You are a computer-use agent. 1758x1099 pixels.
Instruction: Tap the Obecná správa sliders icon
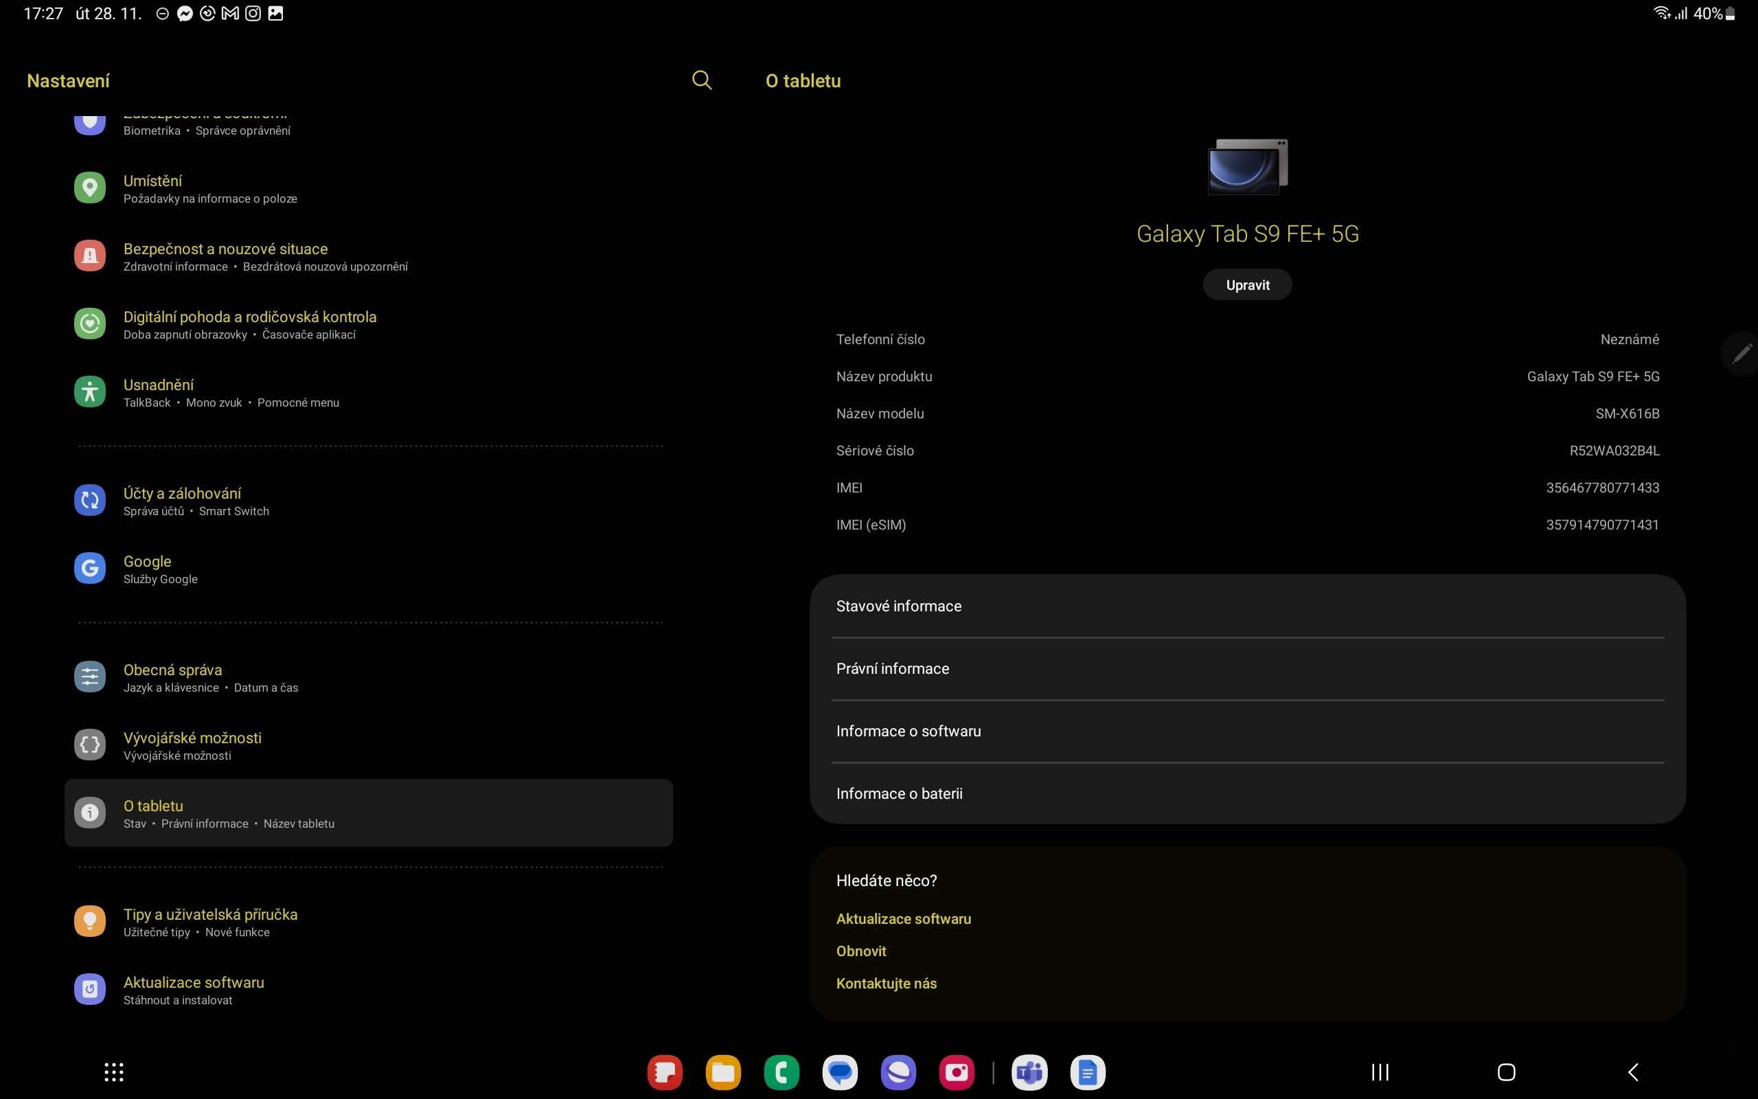[x=90, y=677]
